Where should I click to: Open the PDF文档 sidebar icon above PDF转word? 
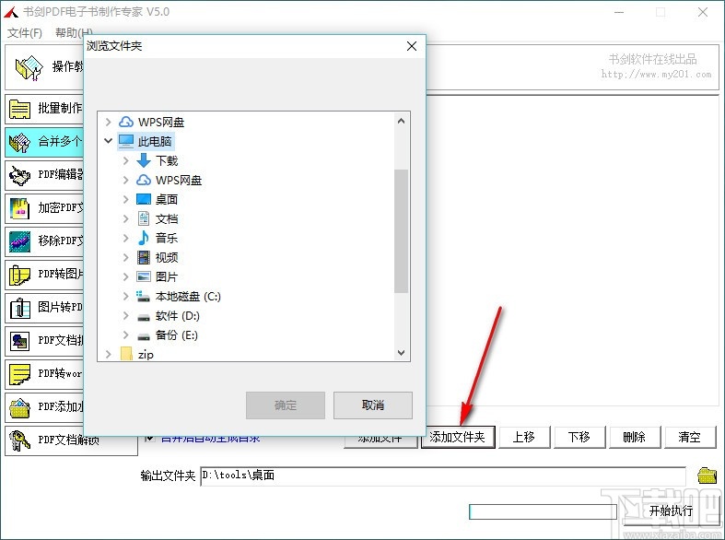pyautogui.click(x=20, y=341)
